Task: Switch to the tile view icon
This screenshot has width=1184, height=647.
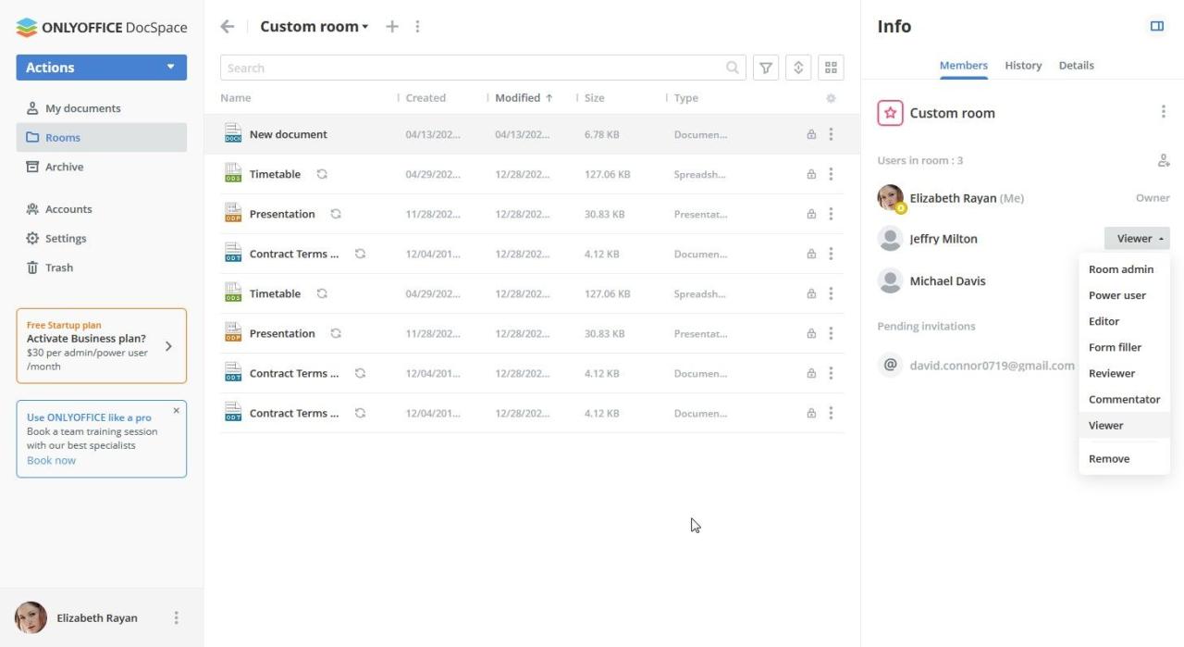Action: 831,68
